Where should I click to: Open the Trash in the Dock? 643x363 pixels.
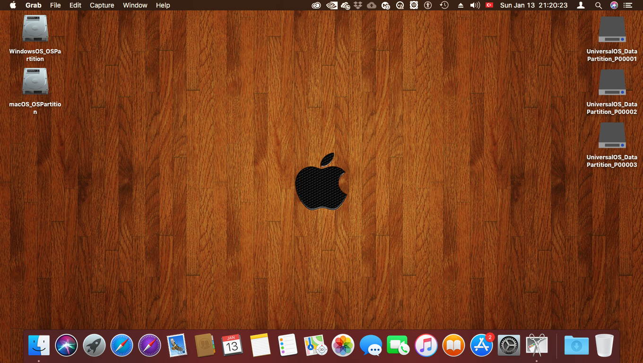tap(604, 346)
